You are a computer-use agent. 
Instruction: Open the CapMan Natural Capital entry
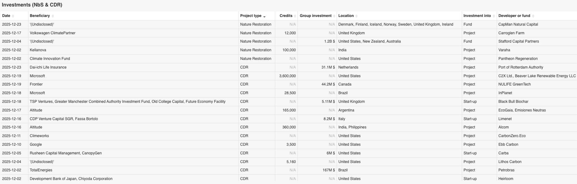pyautogui.click(x=518, y=24)
